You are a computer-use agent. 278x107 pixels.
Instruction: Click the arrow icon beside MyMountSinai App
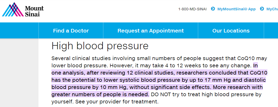click(x=213, y=9)
